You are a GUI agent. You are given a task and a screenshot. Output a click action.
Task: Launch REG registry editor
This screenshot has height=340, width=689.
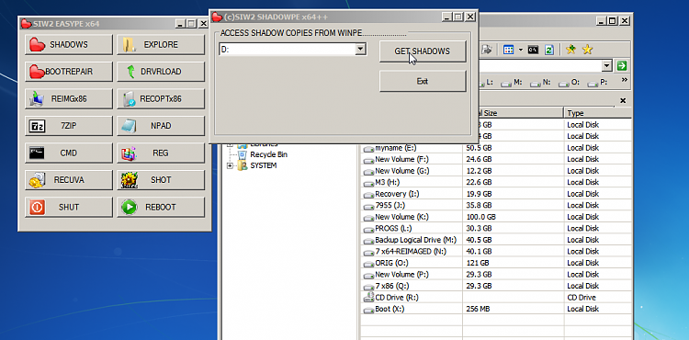(161, 153)
